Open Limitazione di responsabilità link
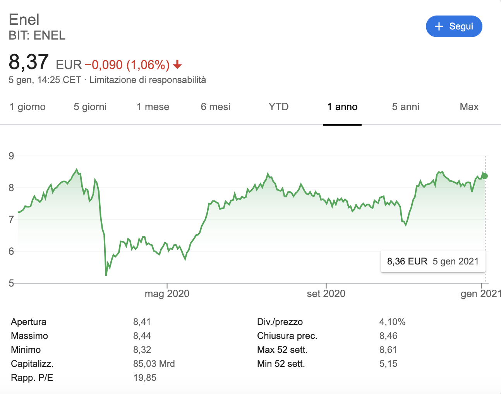The height and width of the screenshot is (394, 501). pos(148,80)
